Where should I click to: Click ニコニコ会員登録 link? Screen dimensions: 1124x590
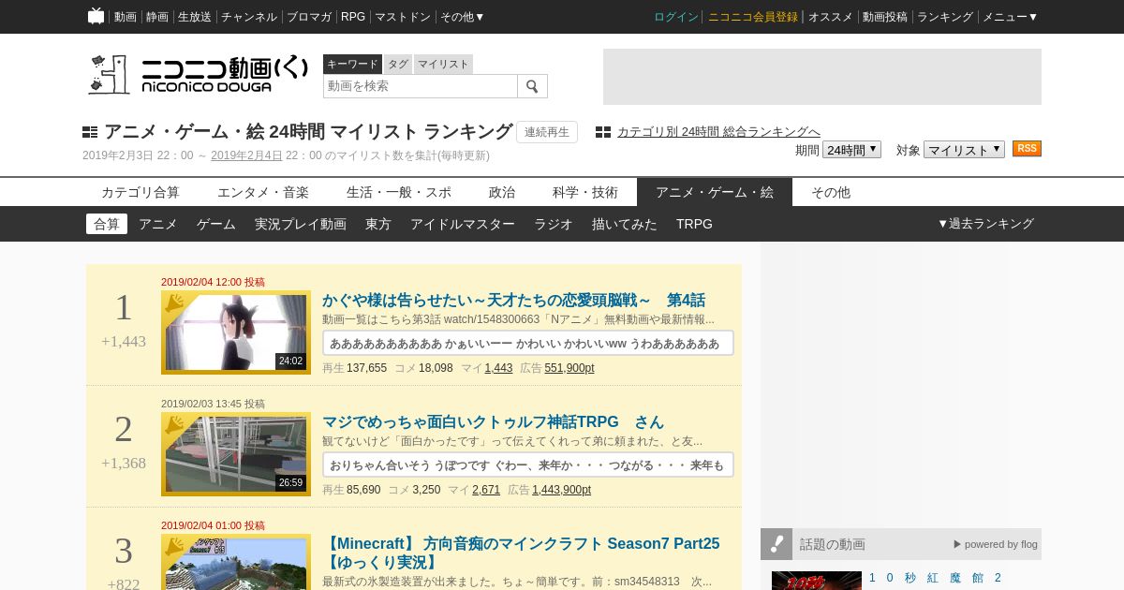[x=753, y=17]
